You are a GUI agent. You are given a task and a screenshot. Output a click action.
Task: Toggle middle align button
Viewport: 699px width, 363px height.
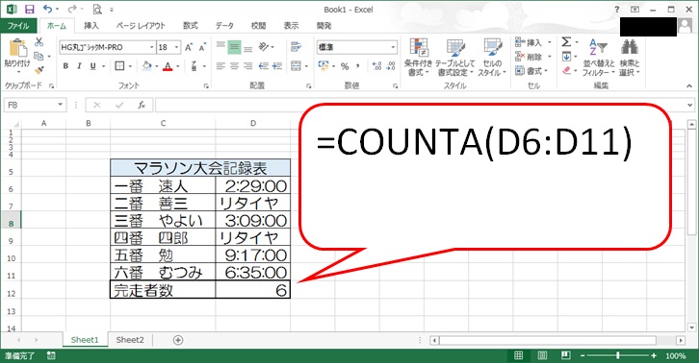point(234,47)
